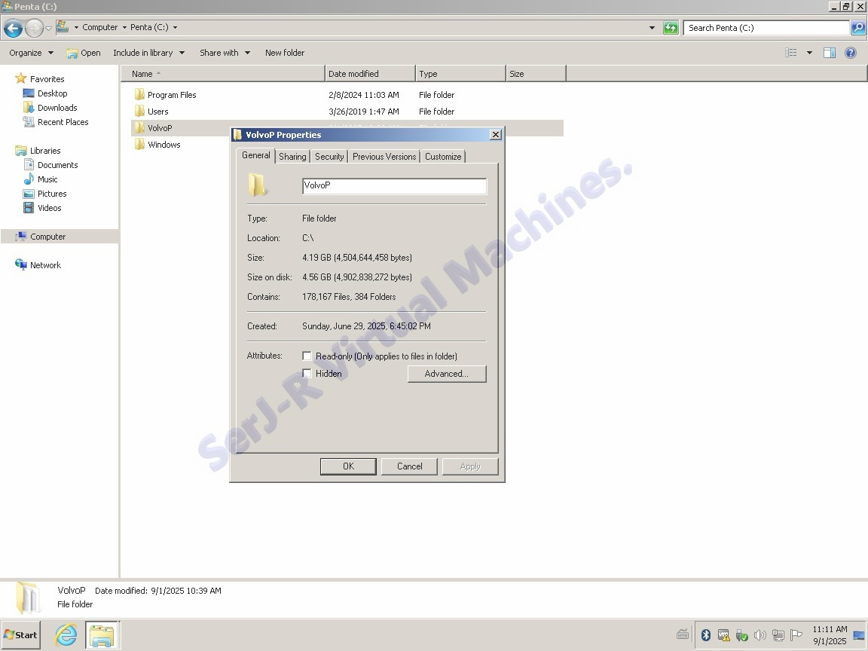Open Internet Explorer from the taskbar
Viewport: 868px width, 651px height.
66,634
